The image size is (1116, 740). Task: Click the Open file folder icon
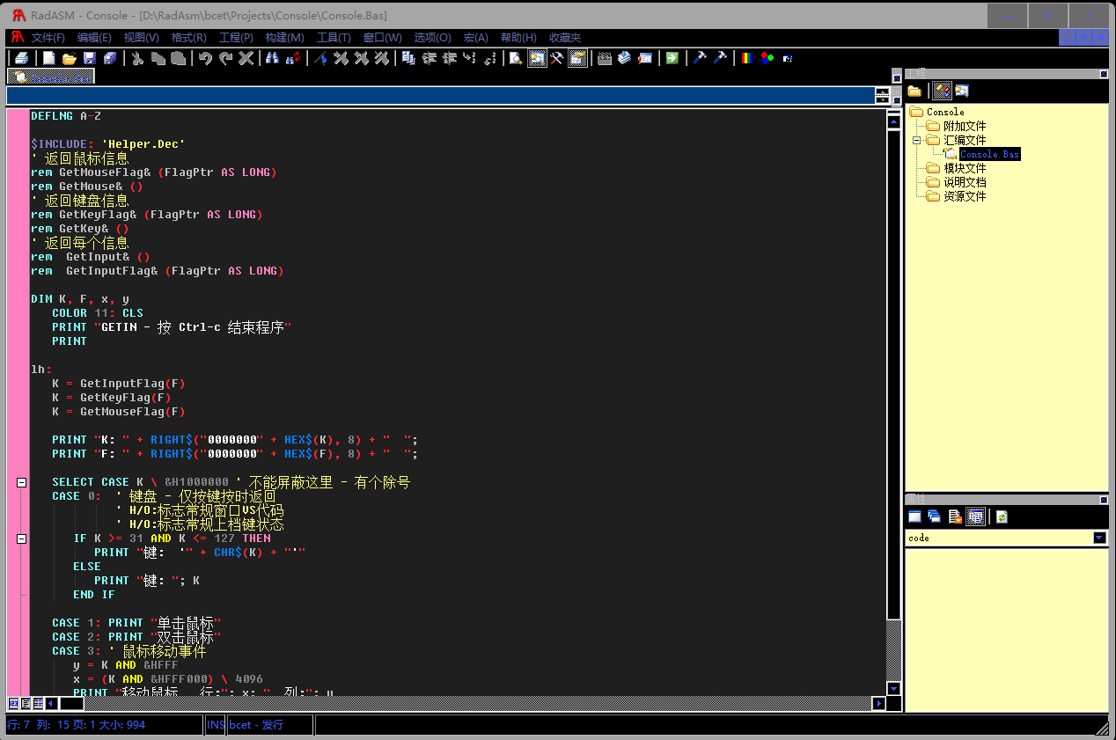click(x=69, y=58)
